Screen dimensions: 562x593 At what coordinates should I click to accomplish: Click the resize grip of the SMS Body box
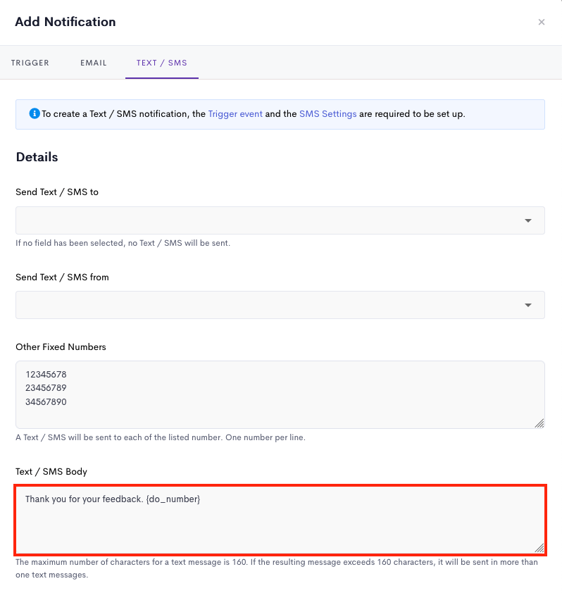tap(539, 548)
